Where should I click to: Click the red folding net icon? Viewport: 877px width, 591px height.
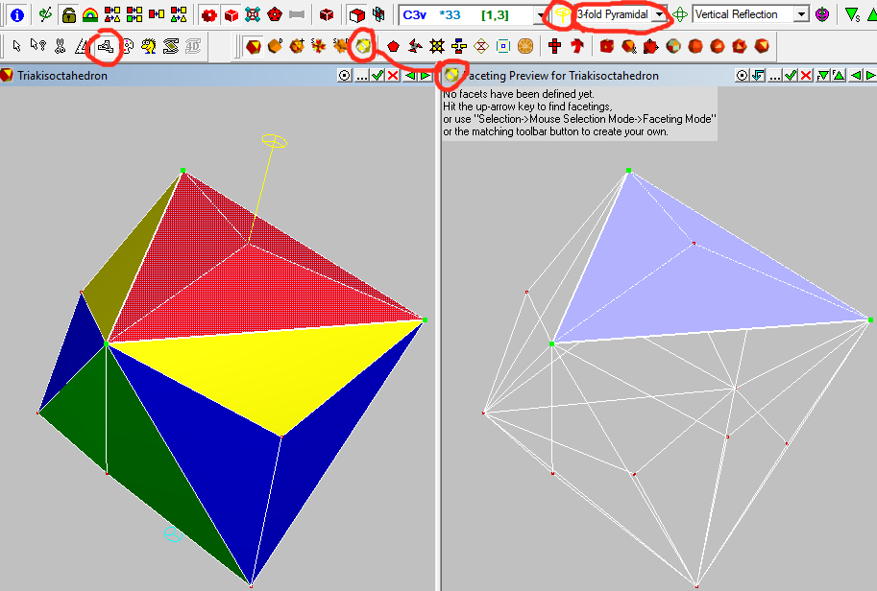point(576,46)
